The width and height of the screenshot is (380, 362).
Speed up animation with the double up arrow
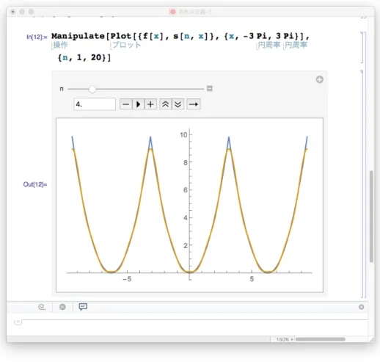[166, 104]
